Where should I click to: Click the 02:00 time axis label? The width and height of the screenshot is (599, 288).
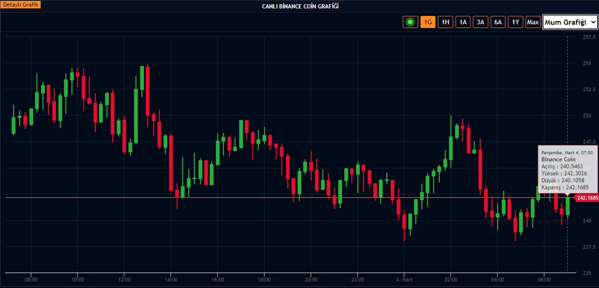point(451,280)
